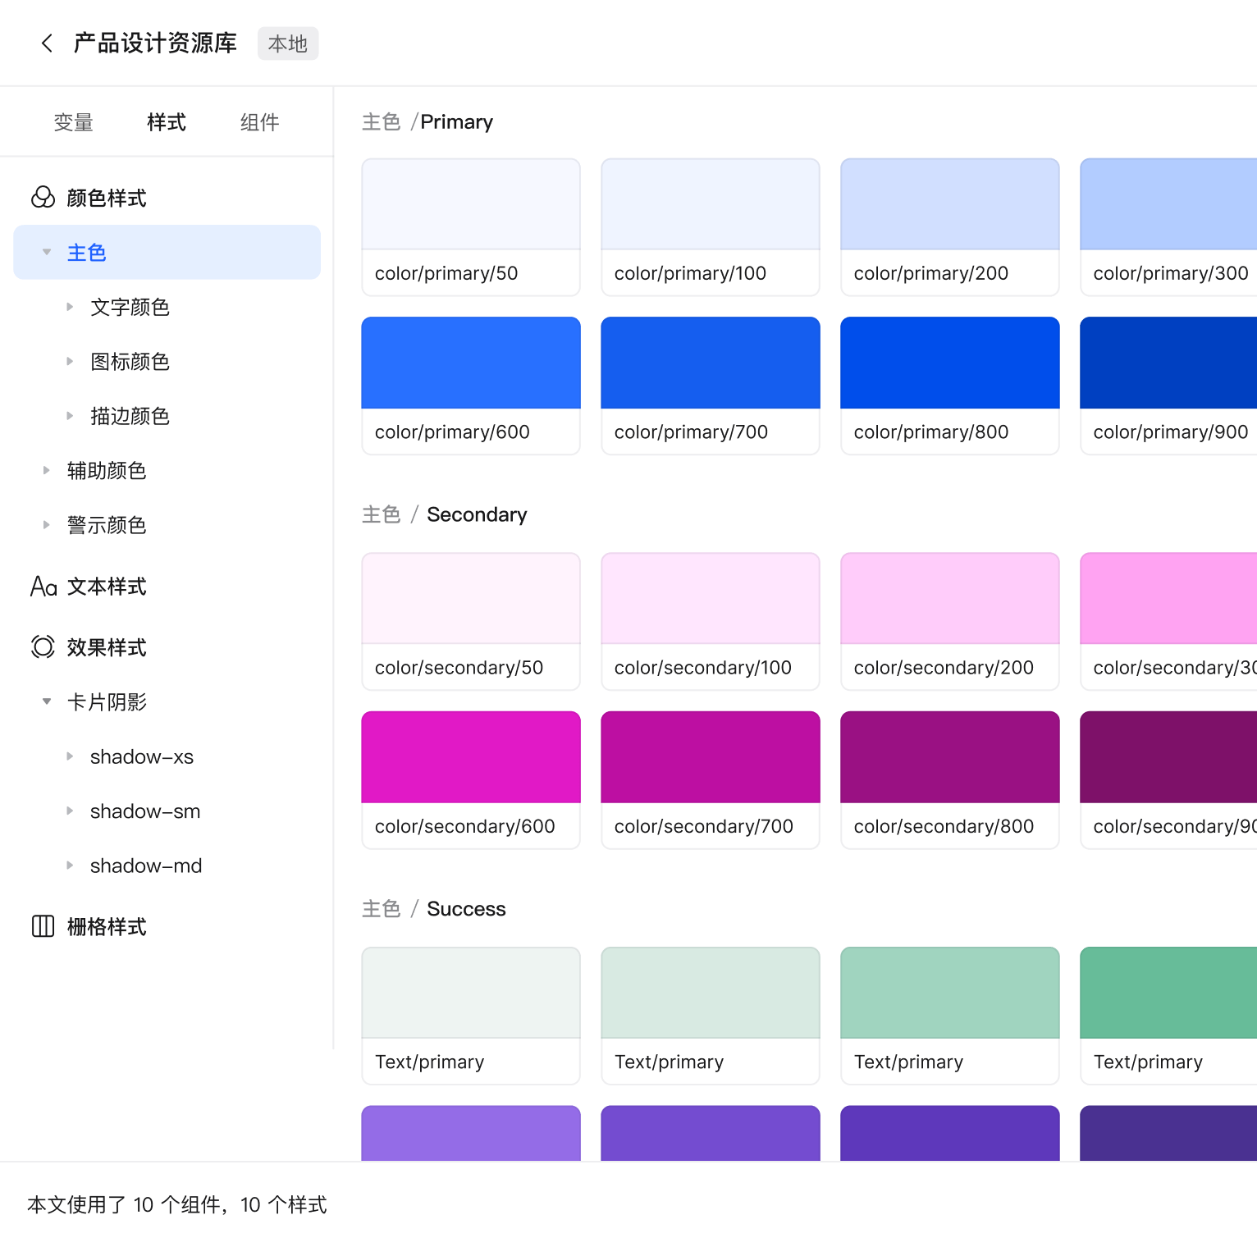Select the 文字颜色 tree item

point(130,307)
